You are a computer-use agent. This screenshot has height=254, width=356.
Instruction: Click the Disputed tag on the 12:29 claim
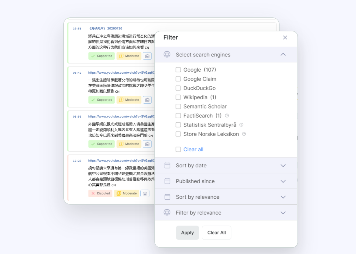tap(100, 193)
